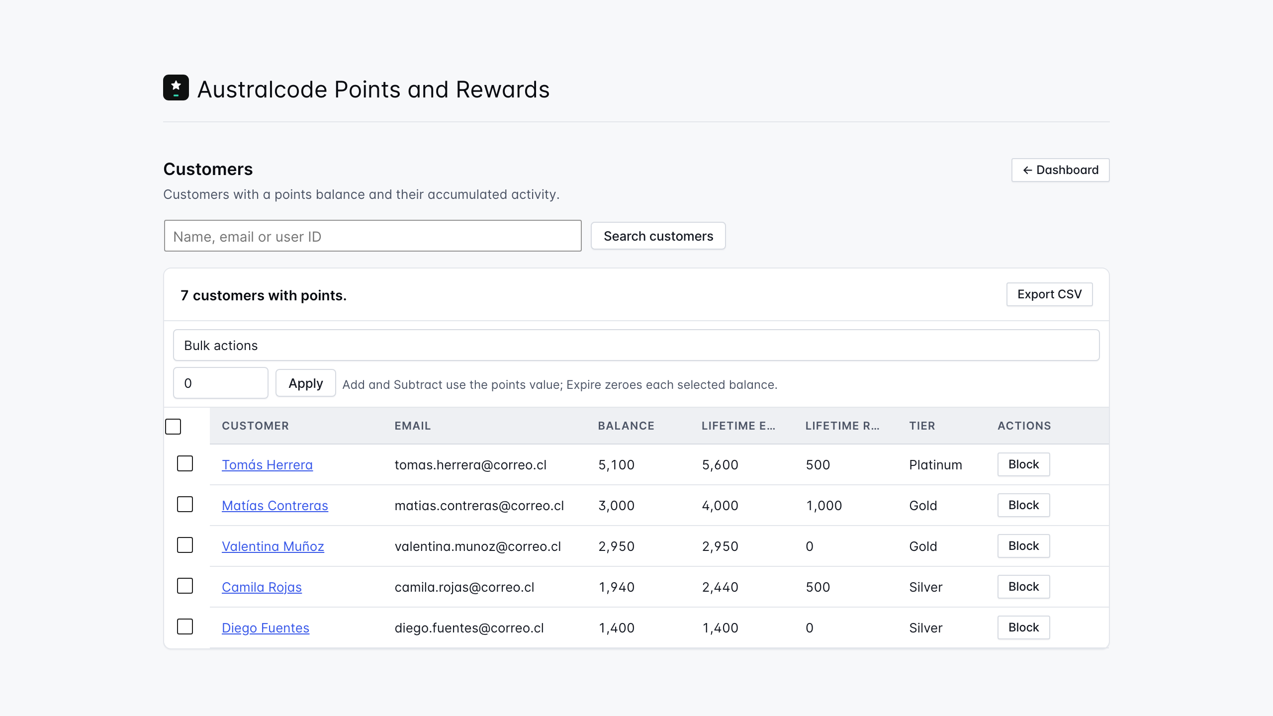This screenshot has height=716, width=1273.
Task: Go back to Dashboard
Action: [x=1060, y=170]
